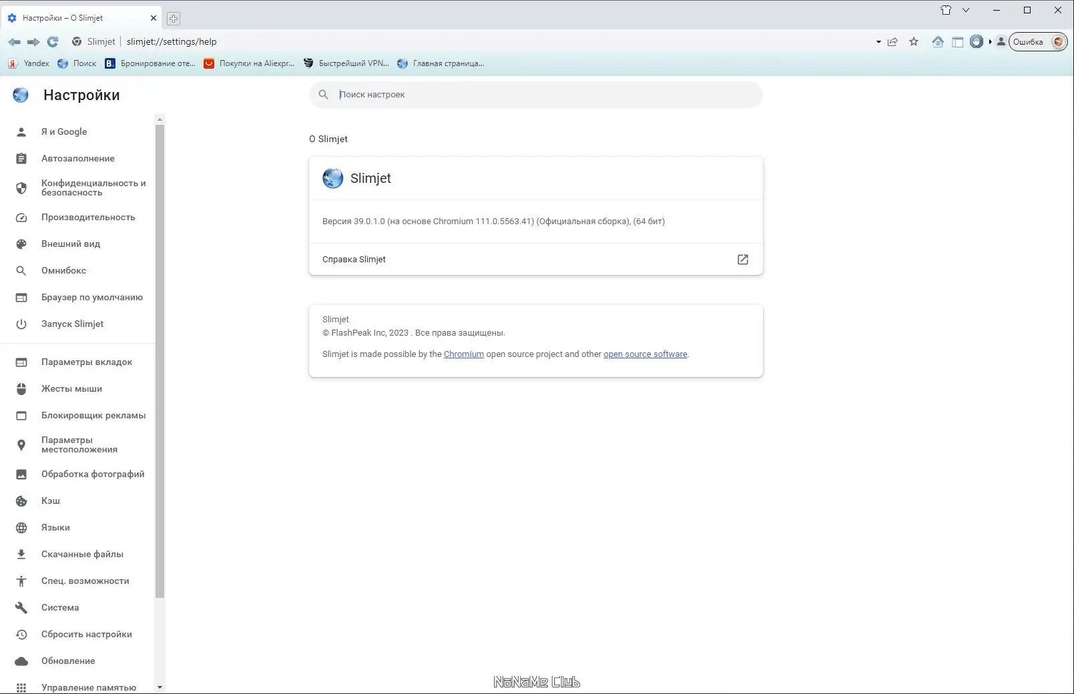
Task: Click the home page icon
Action: (938, 42)
